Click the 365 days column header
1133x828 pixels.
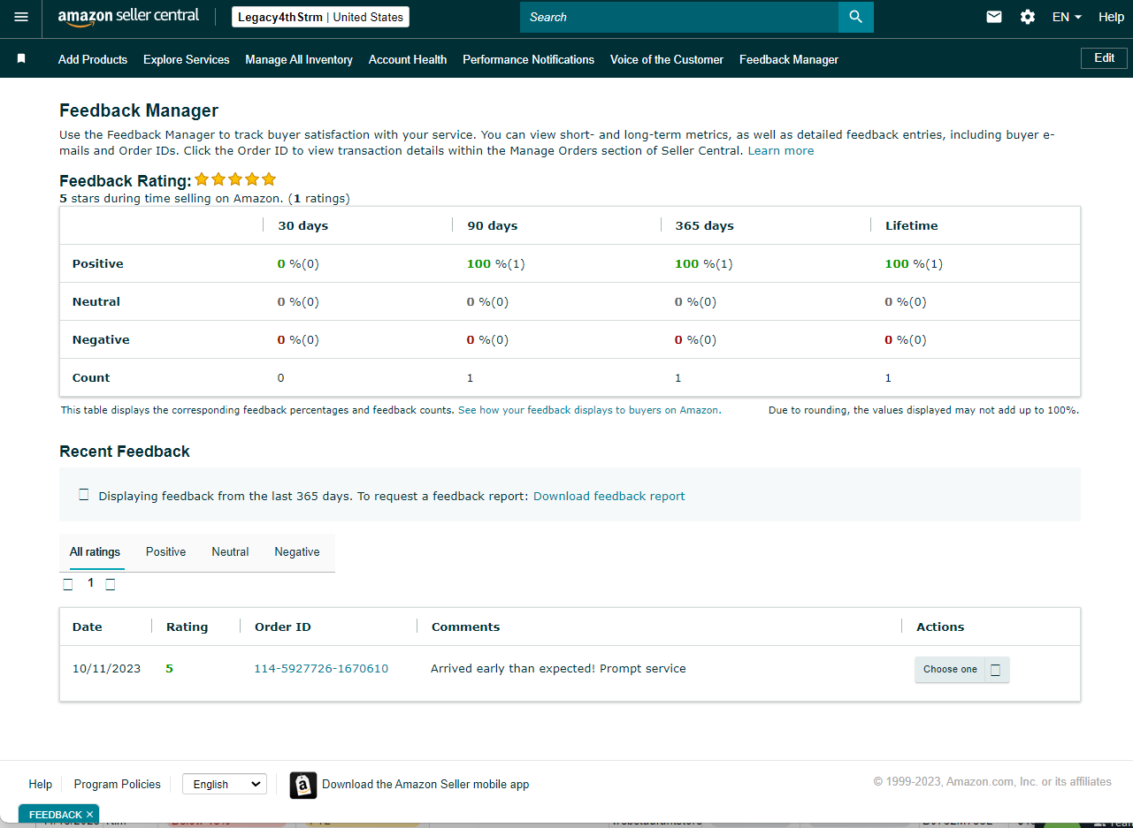coord(705,226)
